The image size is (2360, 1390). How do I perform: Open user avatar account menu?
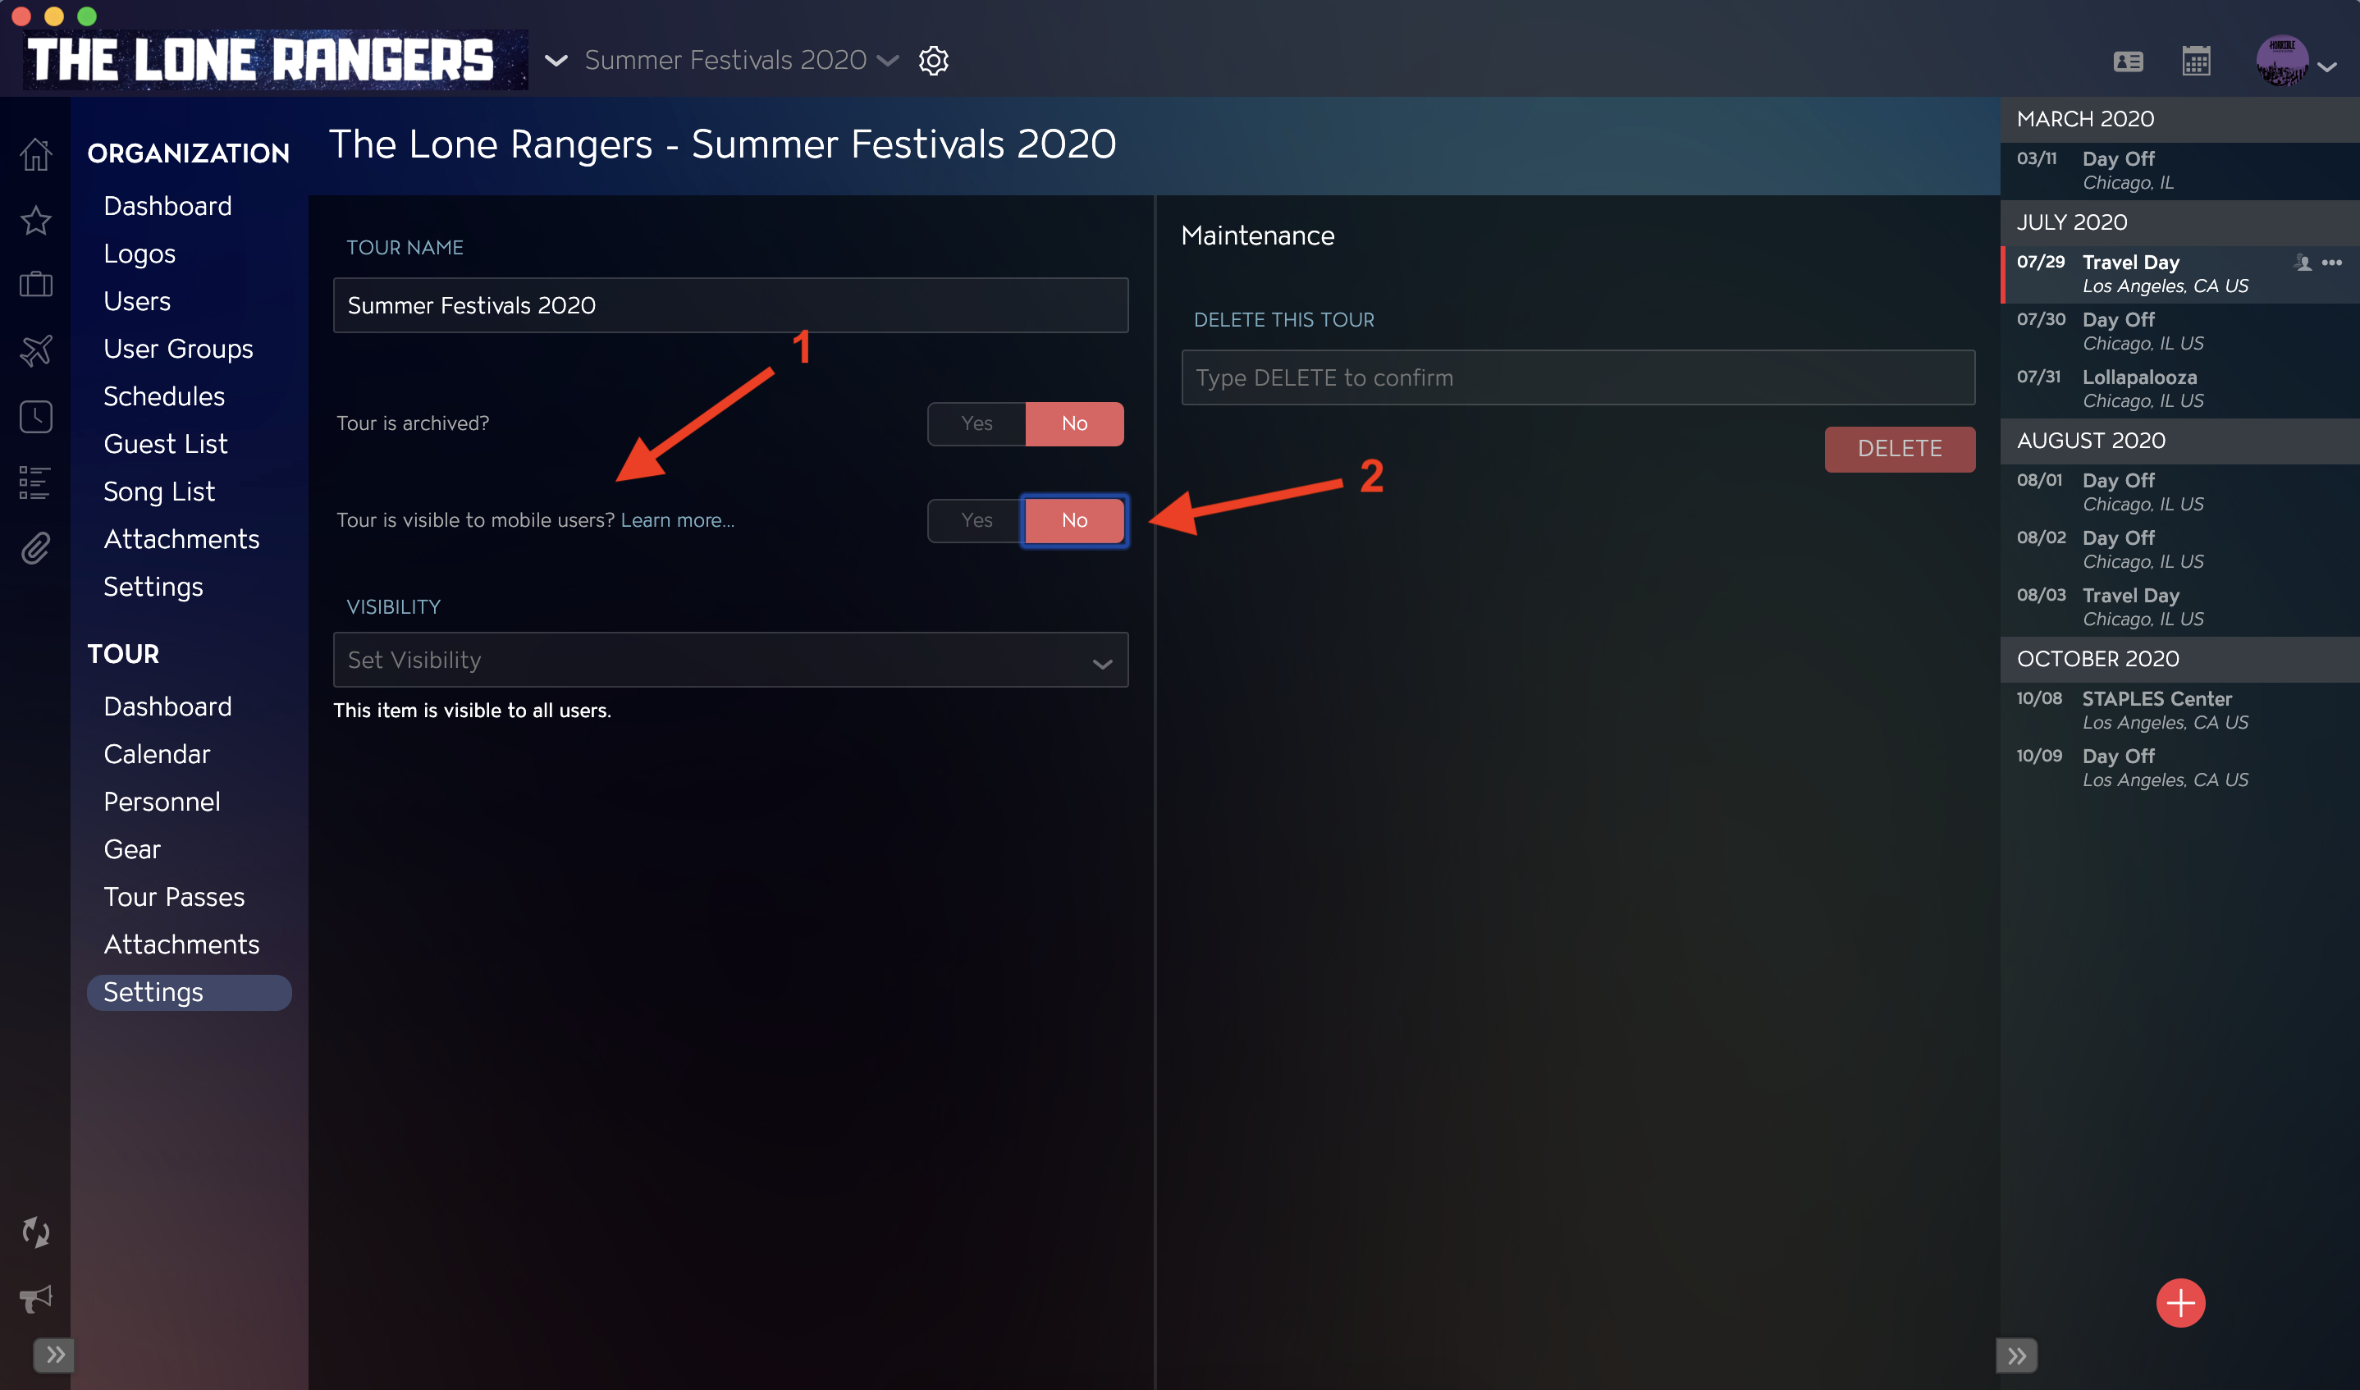(2296, 62)
